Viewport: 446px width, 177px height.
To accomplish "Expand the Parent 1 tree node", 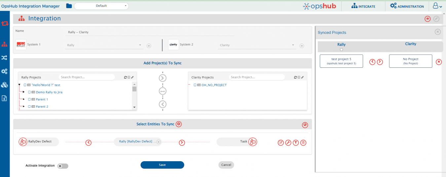I will pos(24,99).
